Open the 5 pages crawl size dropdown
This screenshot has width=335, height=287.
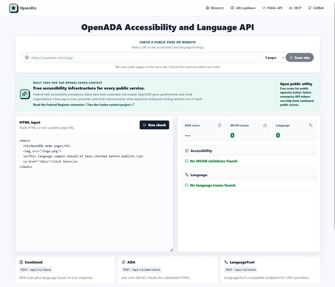coord(274,58)
